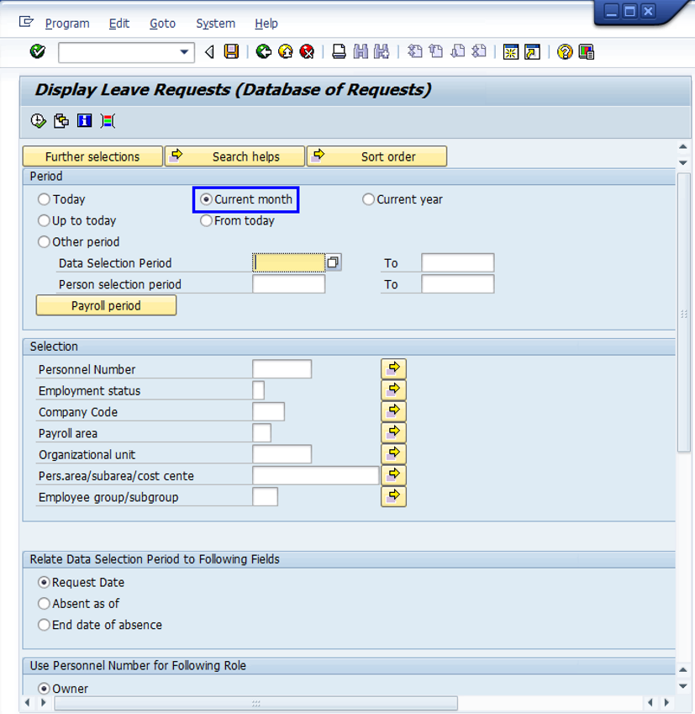Click the red Cancel icon
This screenshot has height=714, width=695.
click(x=308, y=51)
